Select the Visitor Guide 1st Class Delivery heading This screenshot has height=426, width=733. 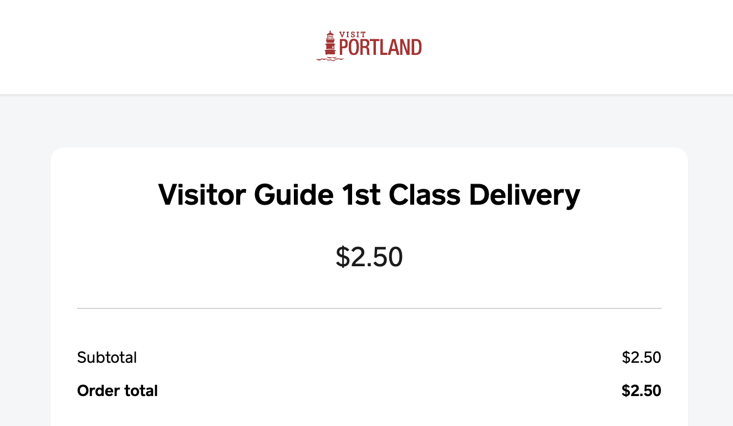coord(369,195)
